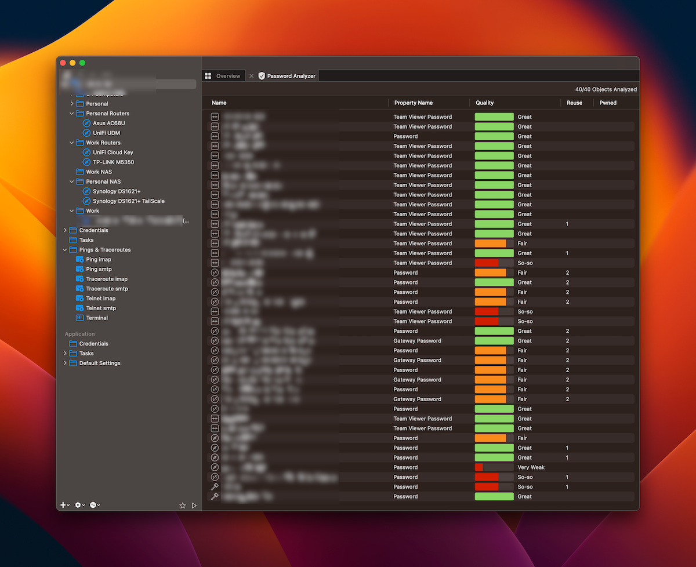Click the UniFi Cloud Key connection icon
Image resolution: width=696 pixels, height=567 pixels.
coord(87,152)
